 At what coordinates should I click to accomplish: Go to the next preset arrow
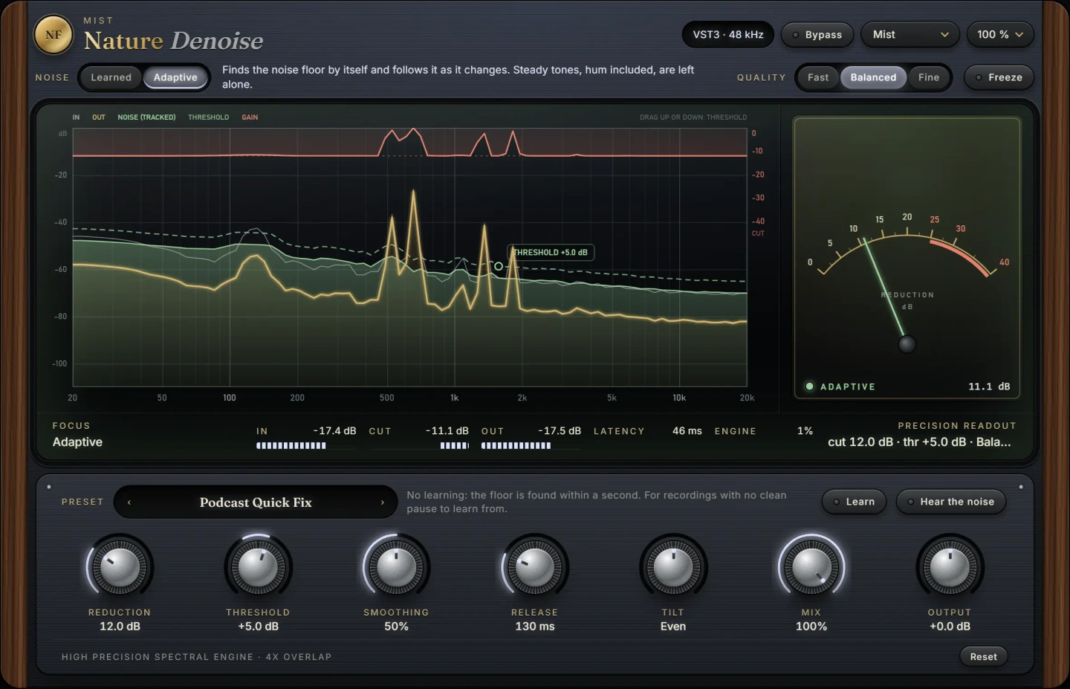[x=383, y=502]
